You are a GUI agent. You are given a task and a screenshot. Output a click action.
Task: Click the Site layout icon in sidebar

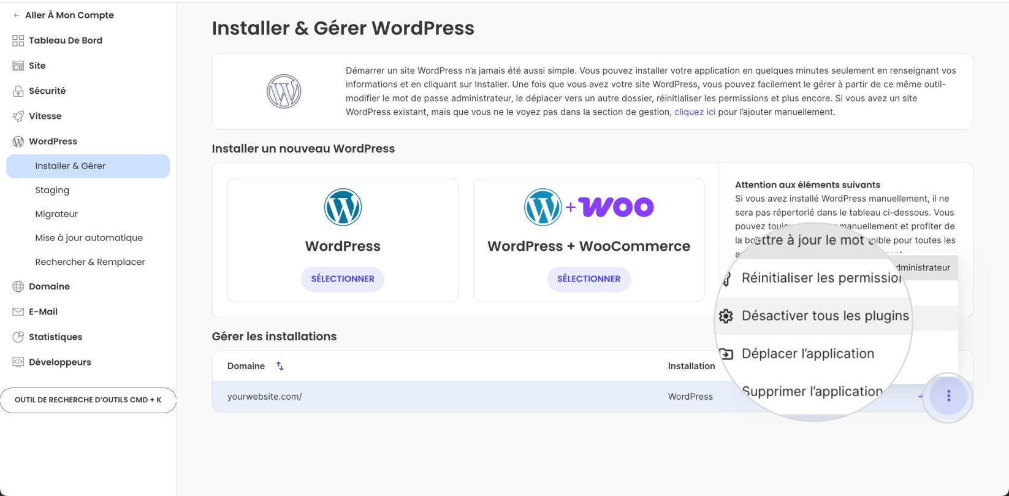(x=18, y=66)
